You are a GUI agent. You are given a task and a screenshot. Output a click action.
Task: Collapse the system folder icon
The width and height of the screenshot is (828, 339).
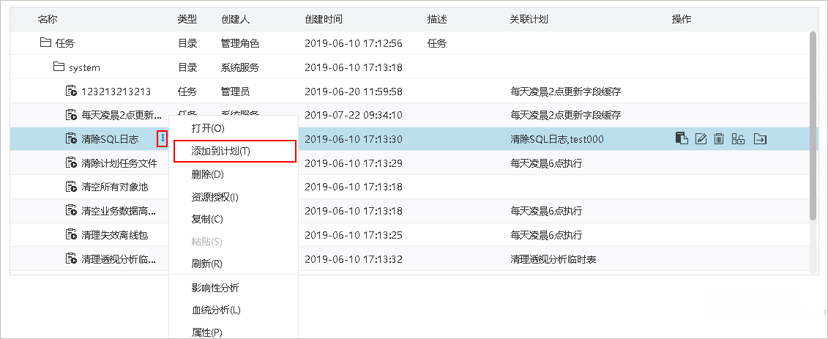click(59, 67)
